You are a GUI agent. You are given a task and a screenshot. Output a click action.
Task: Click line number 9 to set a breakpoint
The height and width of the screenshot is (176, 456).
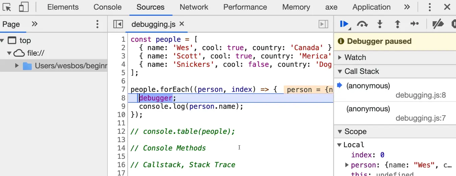(121, 107)
